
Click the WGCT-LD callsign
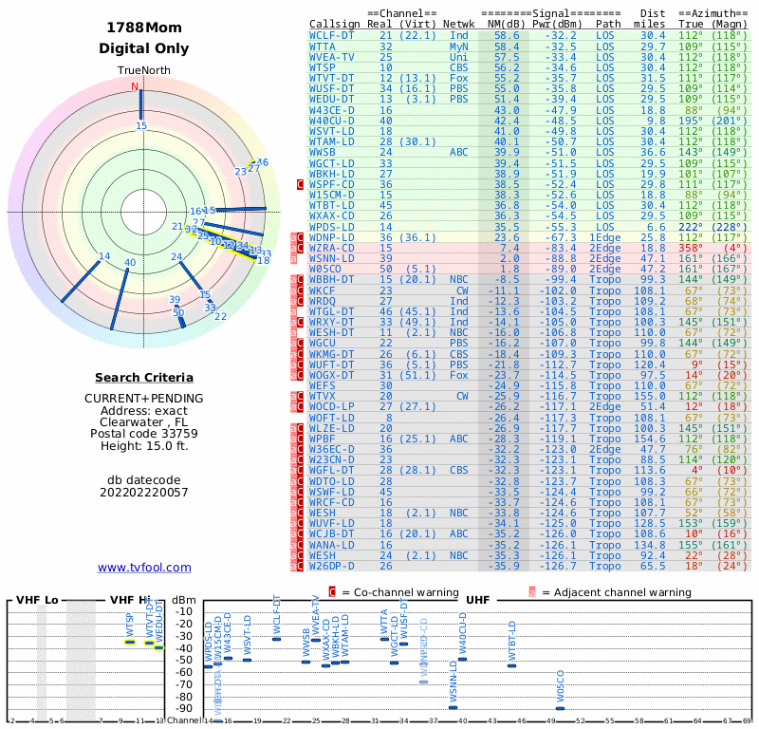[x=331, y=163]
